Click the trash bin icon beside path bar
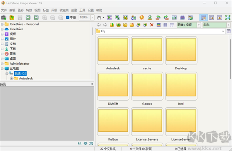This screenshot has height=151, width=232. [229, 31]
